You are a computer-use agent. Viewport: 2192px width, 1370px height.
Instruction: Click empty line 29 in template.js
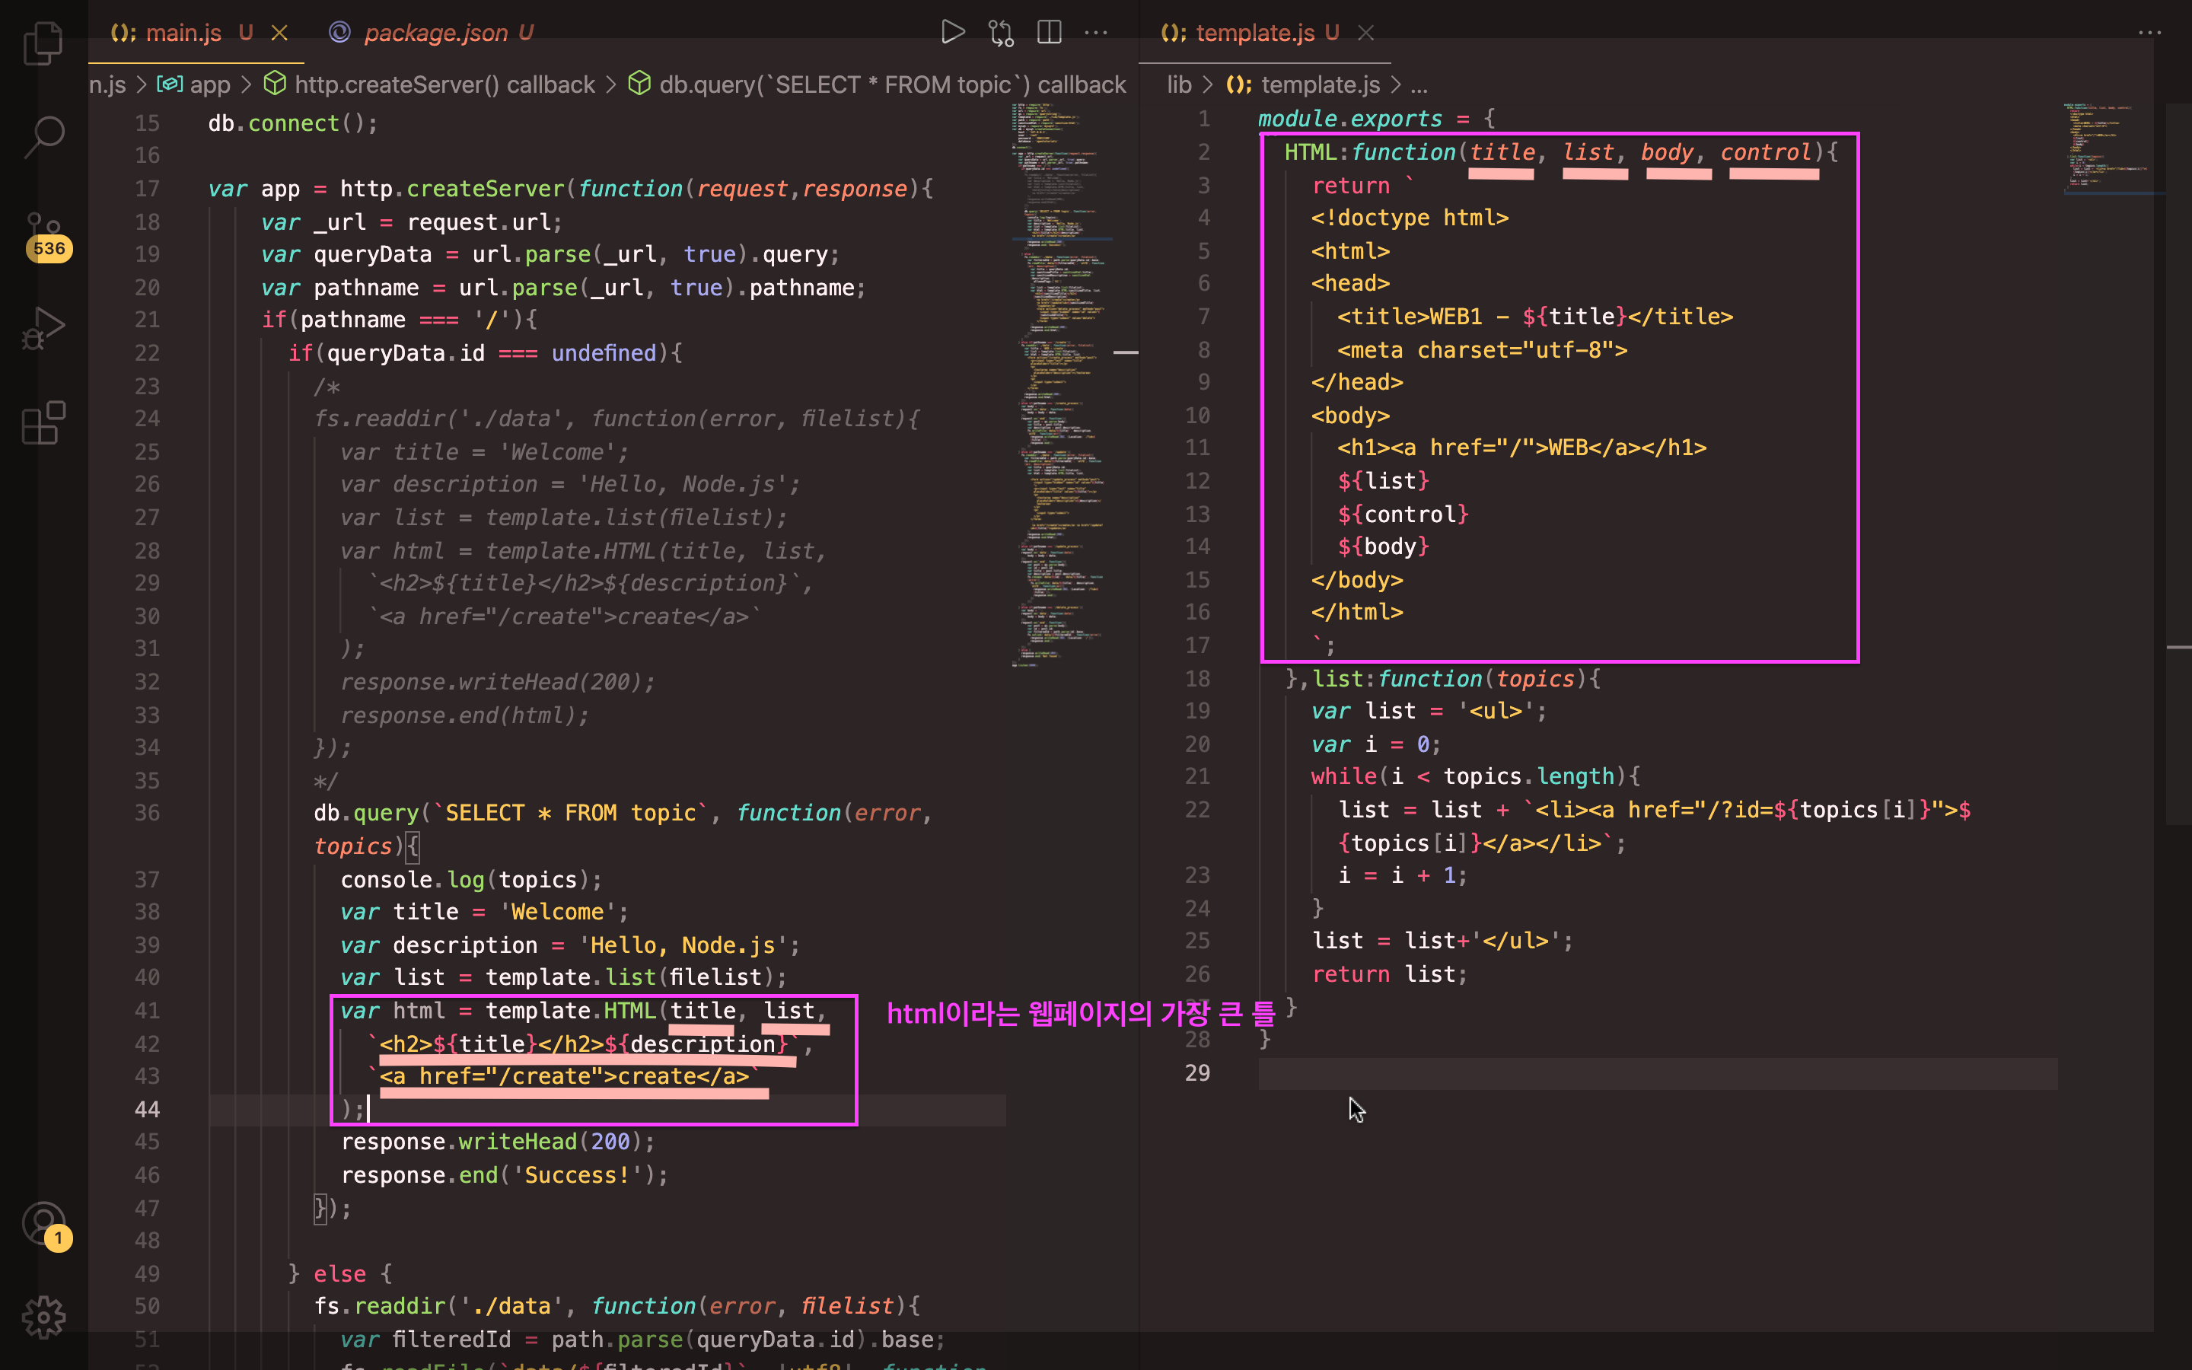pos(1630,1074)
